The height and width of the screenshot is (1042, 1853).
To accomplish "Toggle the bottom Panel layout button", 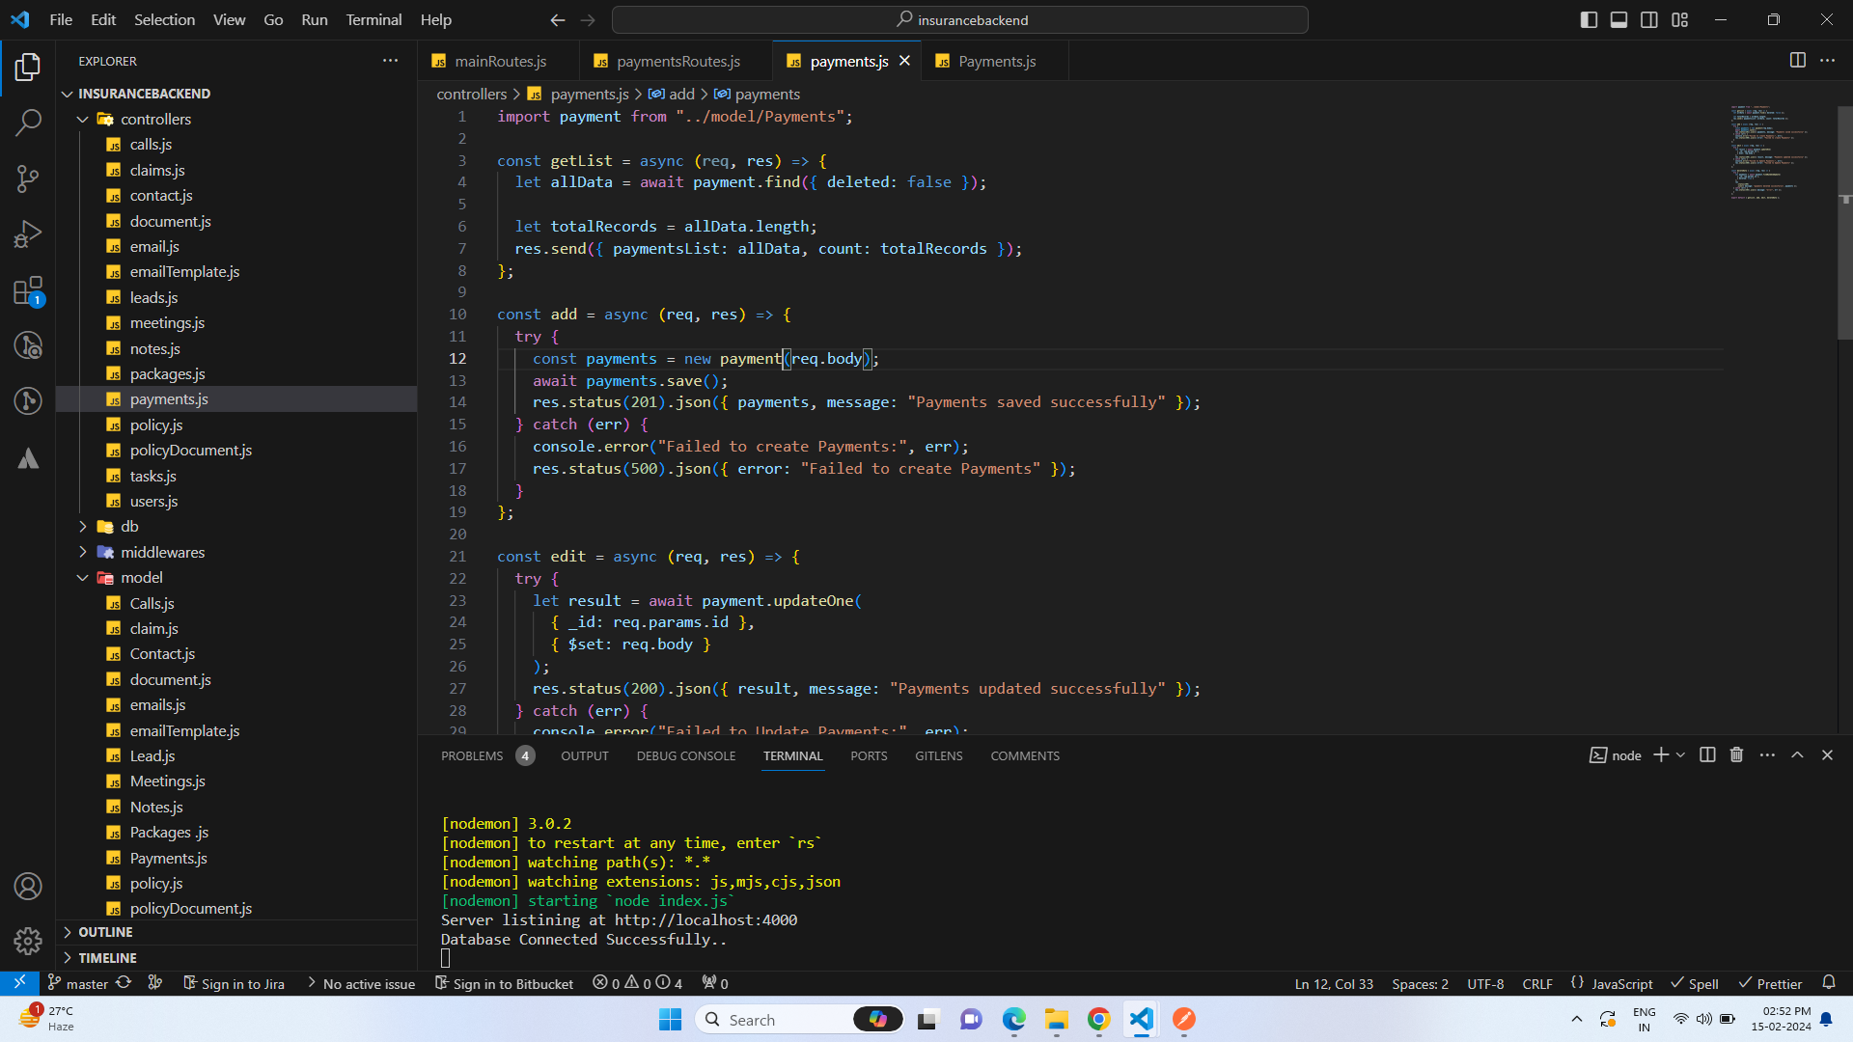I will click(x=1618, y=19).
